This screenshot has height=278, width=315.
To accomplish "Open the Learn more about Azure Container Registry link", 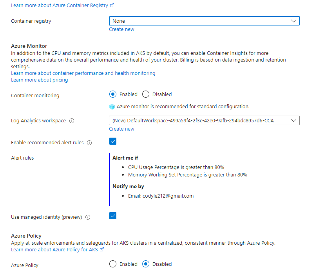I will coord(60,5).
